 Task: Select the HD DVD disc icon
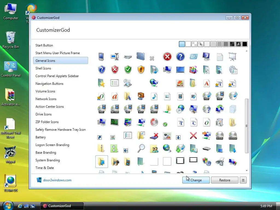[x=115, y=109]
